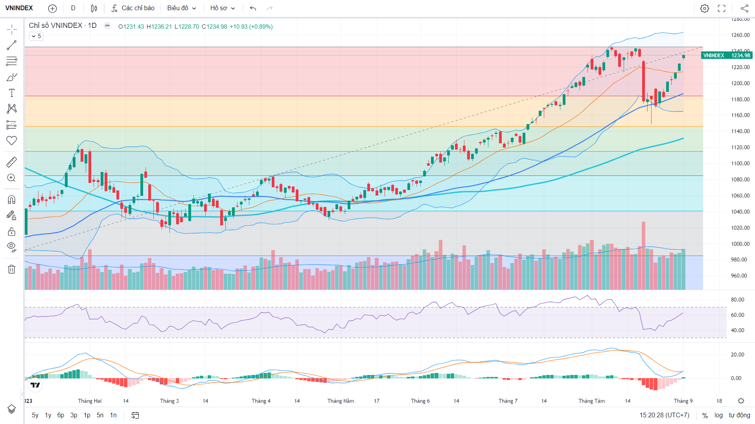
Task: Open price scale settings gear at bottom
Action: (x=741, y=401)
